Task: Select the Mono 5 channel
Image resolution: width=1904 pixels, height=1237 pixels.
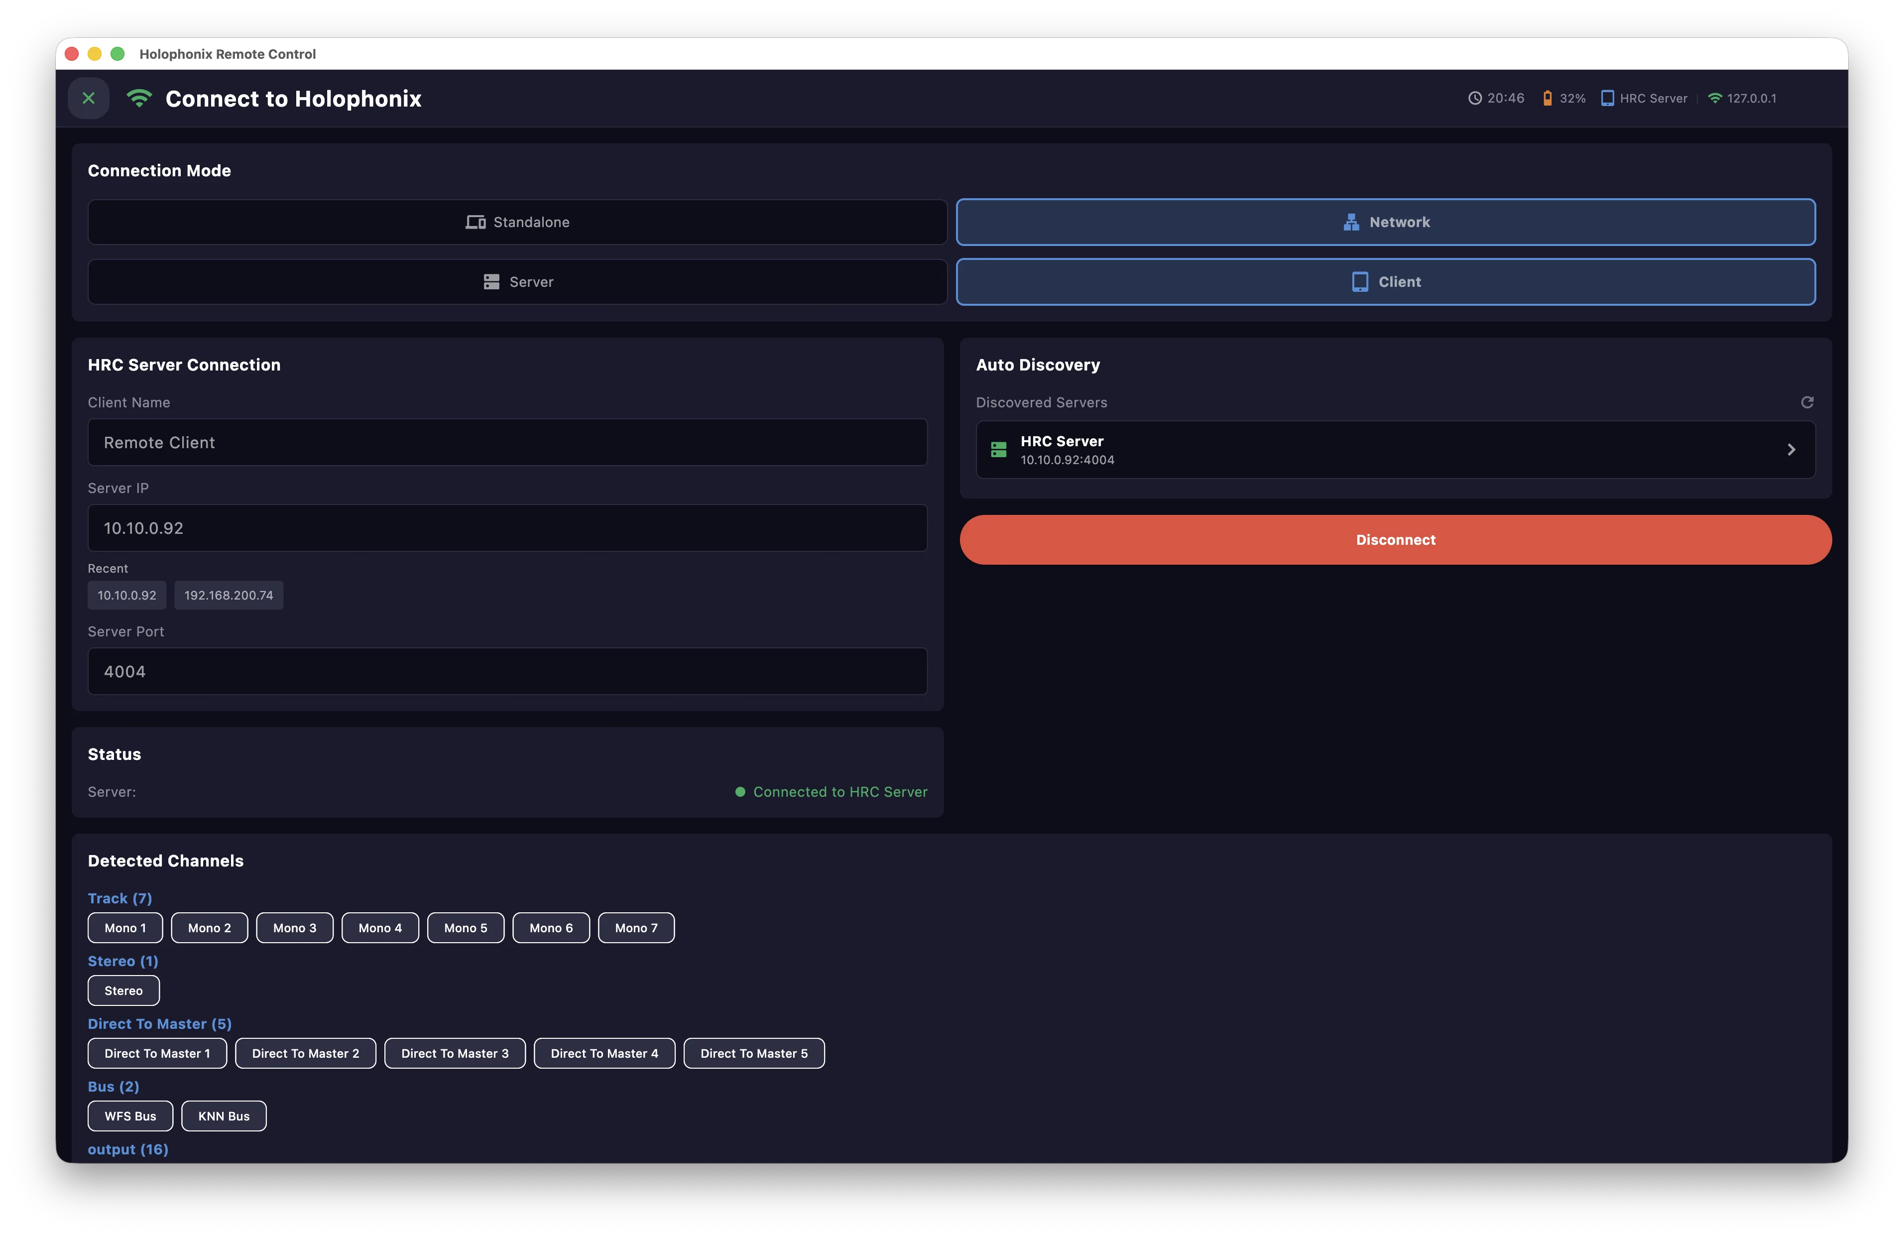Action: [x=466, y=928]
